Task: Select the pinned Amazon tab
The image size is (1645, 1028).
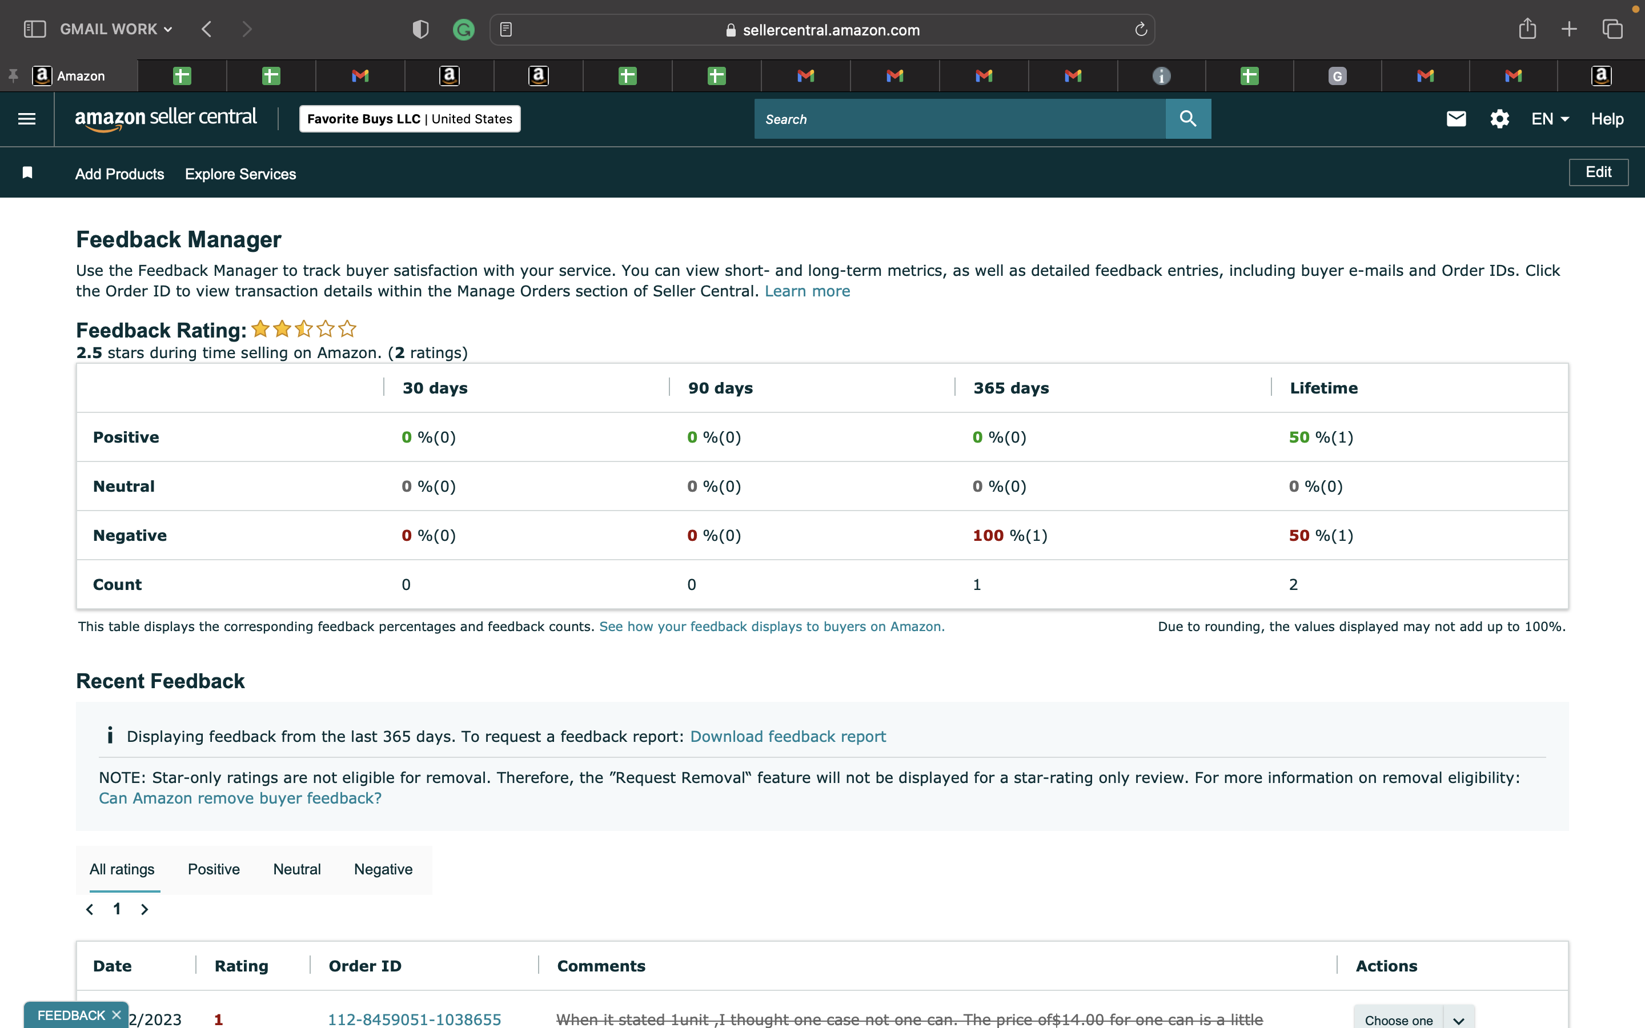Action: 69,75
